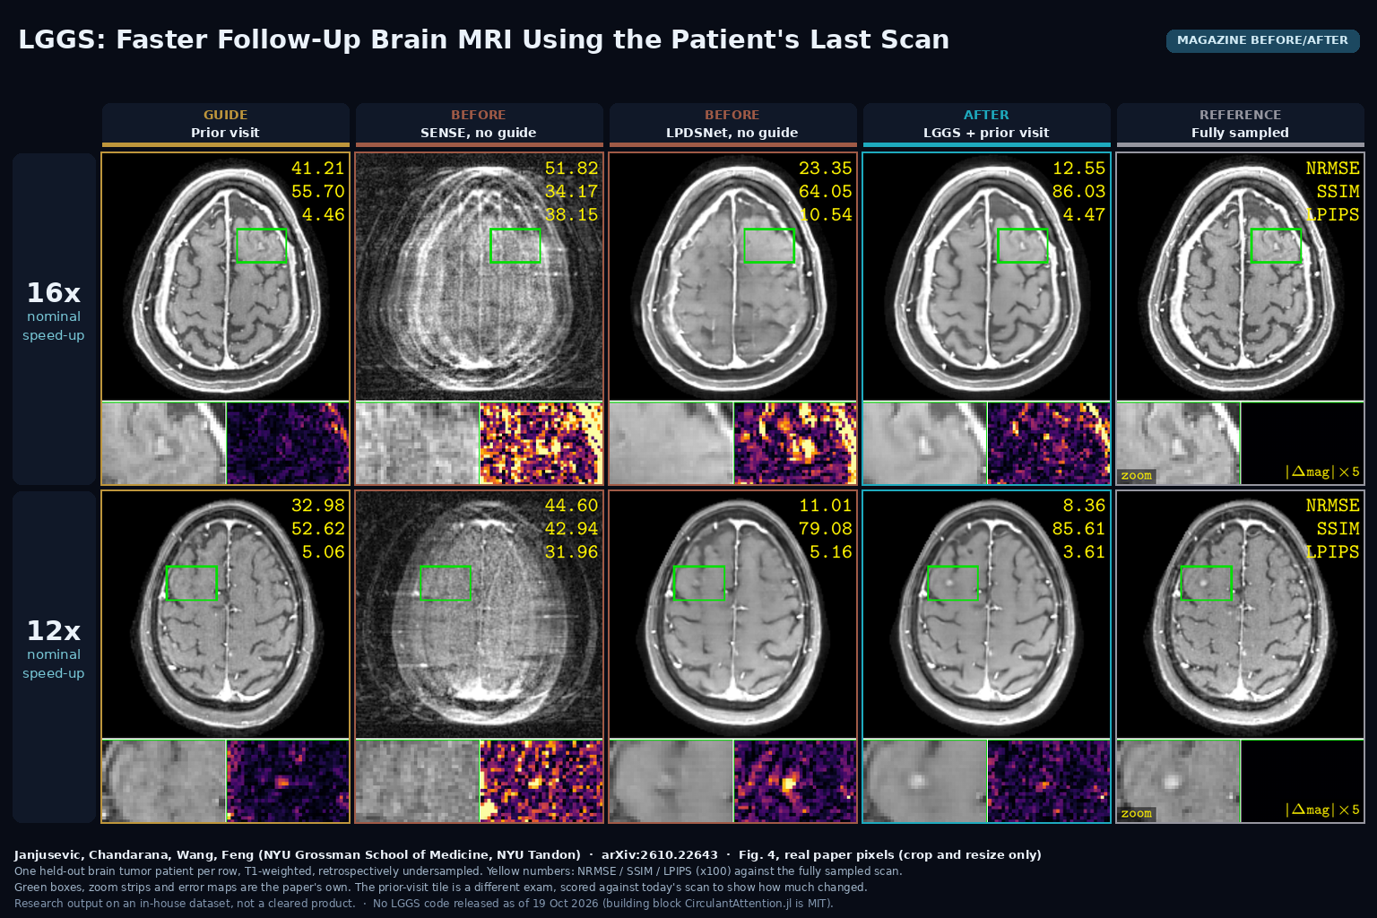Click the error map under 16x SENSE scan
The height and width of the screenshot is (918, 1377).
pyautogui.click(x=541, y=444)
